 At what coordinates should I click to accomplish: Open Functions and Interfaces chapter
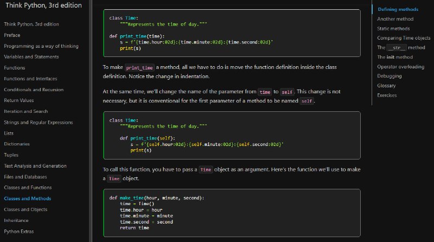tap(30, 79)
